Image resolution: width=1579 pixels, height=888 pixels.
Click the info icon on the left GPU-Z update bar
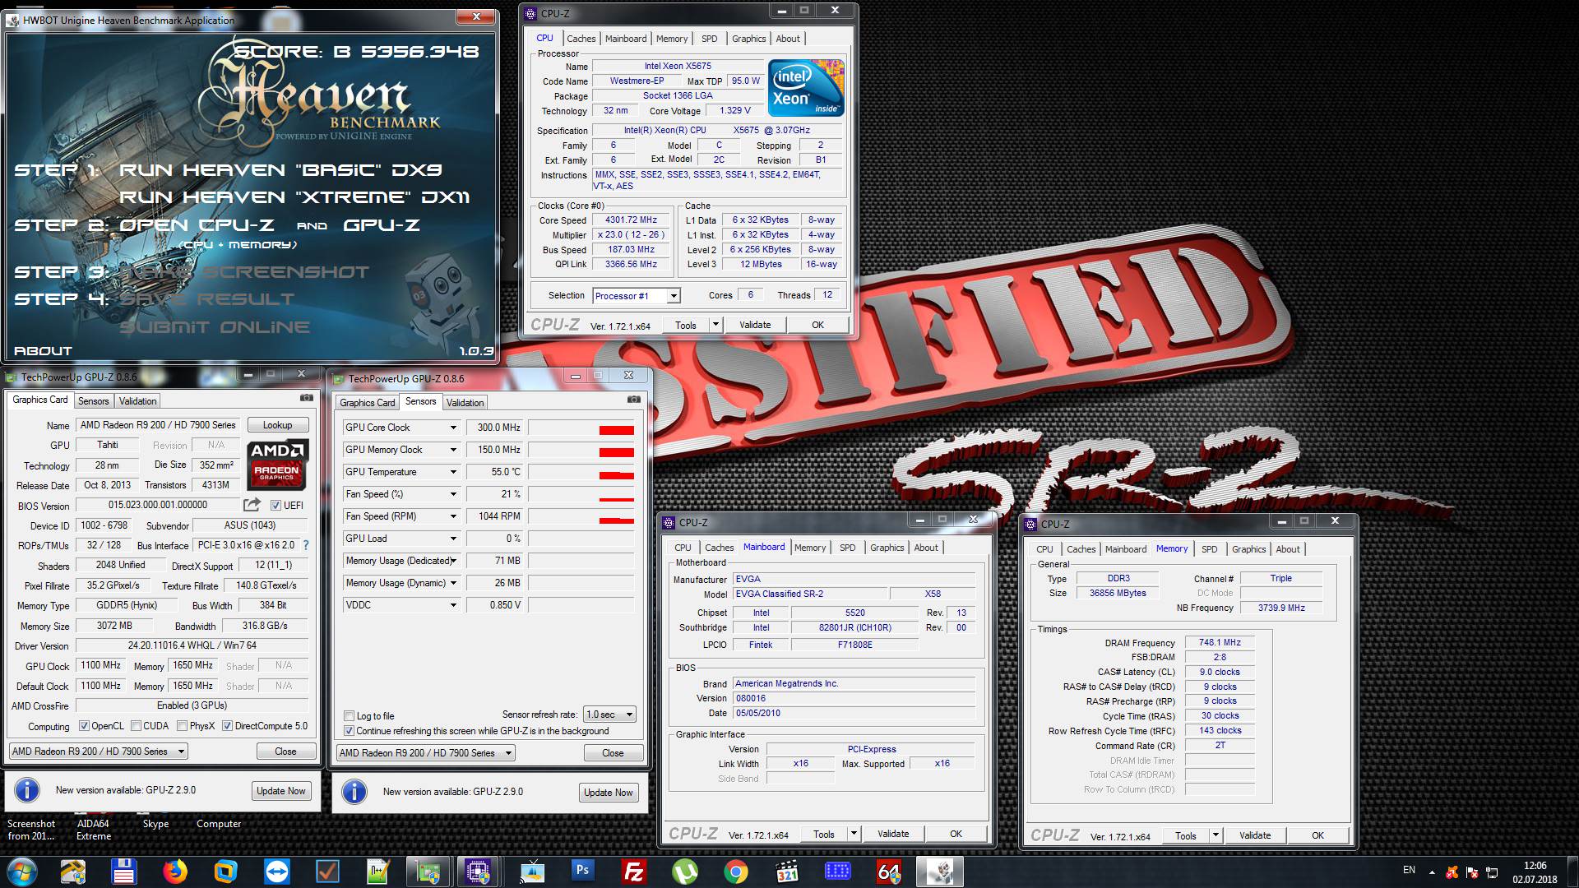[27, 790]
